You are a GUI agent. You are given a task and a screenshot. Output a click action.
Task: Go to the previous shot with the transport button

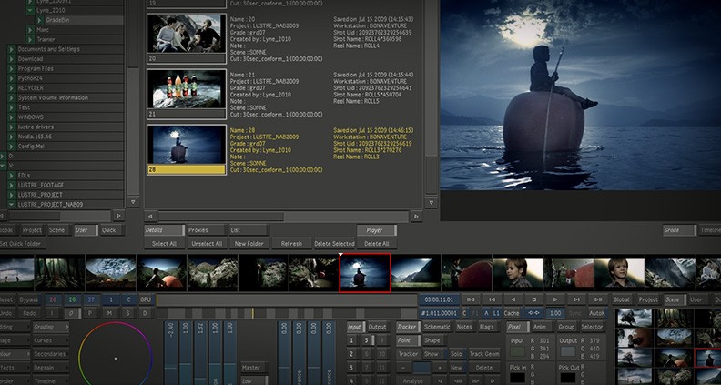(492, 299)
